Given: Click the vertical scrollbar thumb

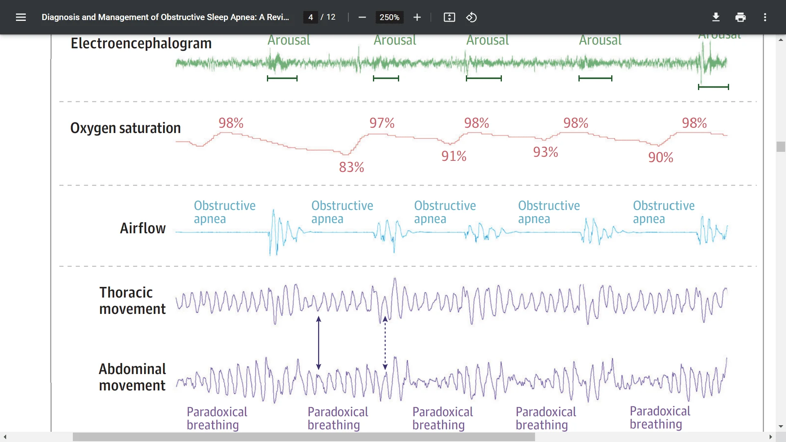Looking at the screenshot, I should pyautogui.click(x=781, y=147).
